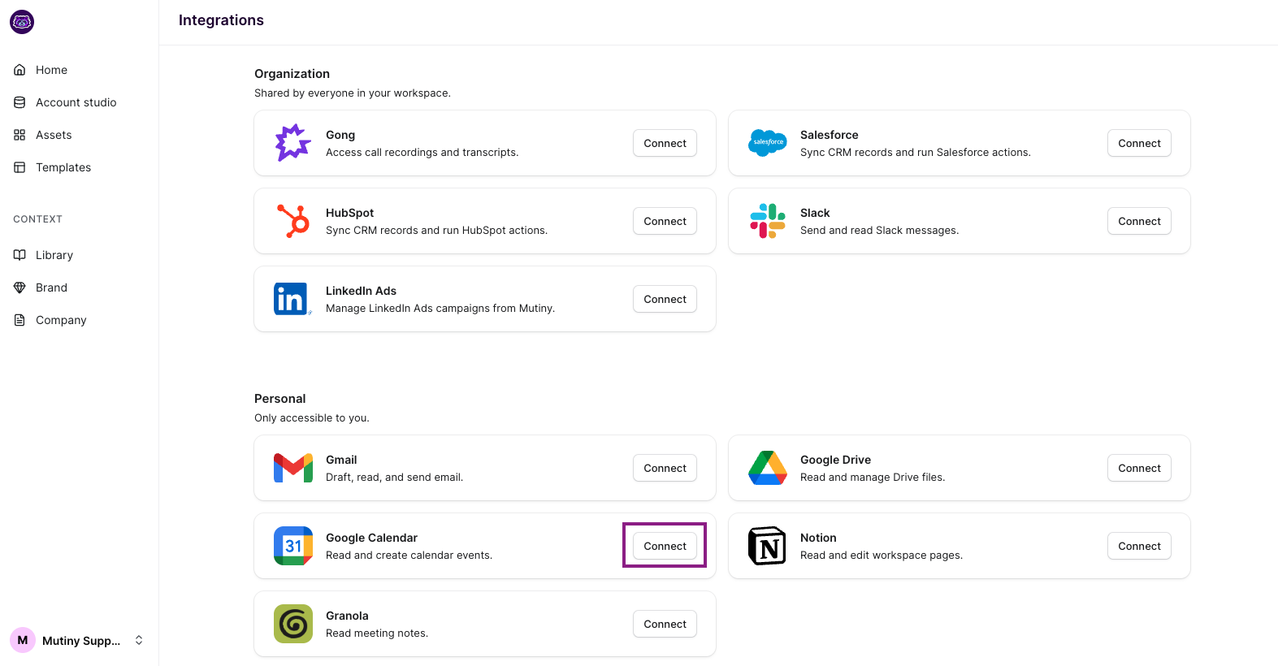The image size is (1278, 666).
Task: Connect the HubSpot integration
Action: pos(665,221)
